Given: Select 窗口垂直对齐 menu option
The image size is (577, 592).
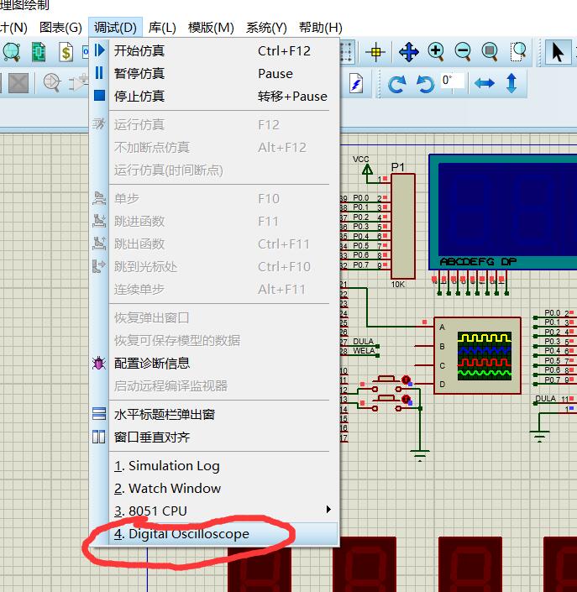Looking at the screenshot, I should [x=152, y=437].
